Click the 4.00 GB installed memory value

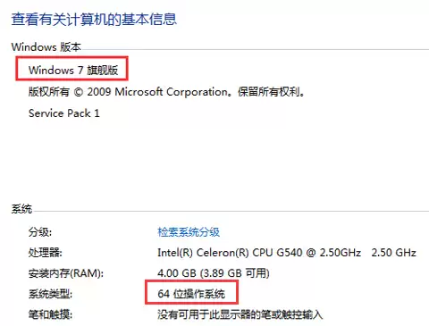[x=177, y=273]
